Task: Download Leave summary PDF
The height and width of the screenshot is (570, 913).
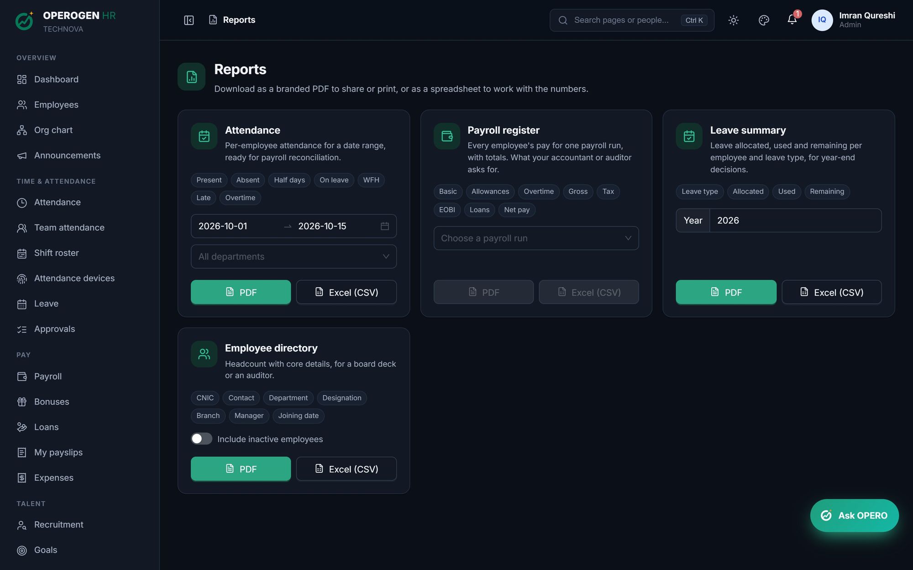Action: (x=726, y=292)
